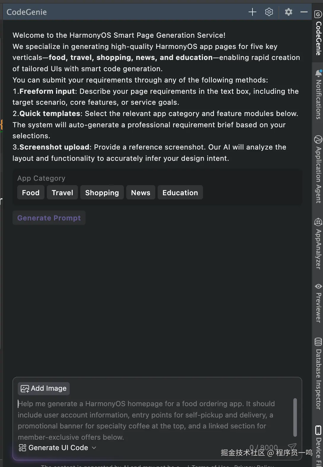Viewport: 323px width, 467px height.
Task: Choose the Education app category
Action: pos(180,193)
